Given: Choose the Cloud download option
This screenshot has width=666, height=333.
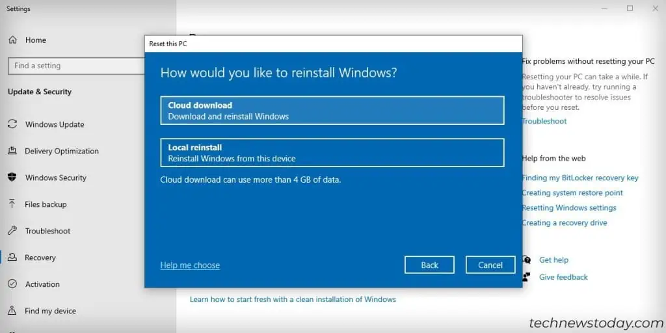Looking at the screenshot, I should coord(332,111).
